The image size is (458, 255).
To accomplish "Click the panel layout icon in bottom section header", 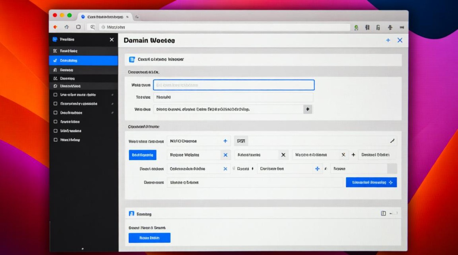I will [x=383, y=214].
